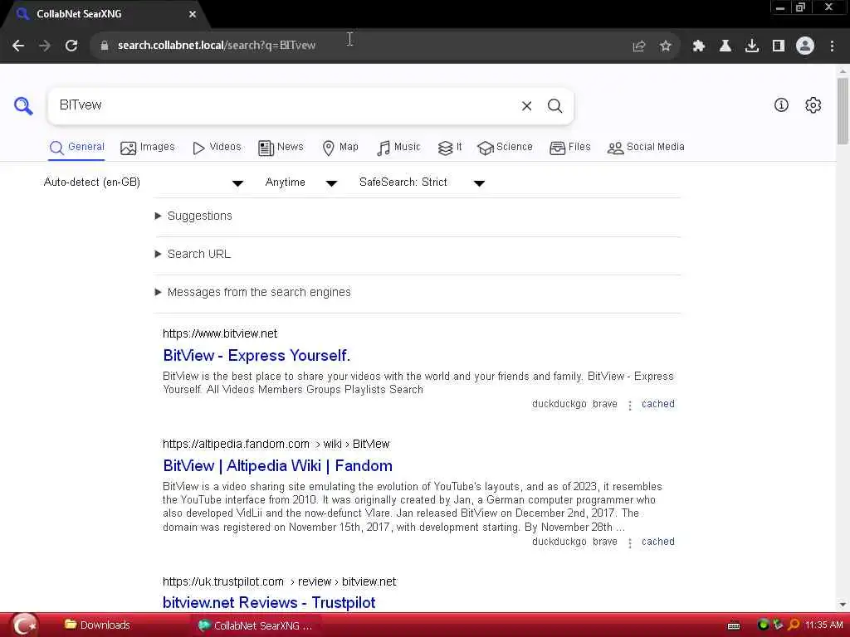Screen dimensions: 850x637
Task: Click the padlock site info icon
Action: pyautogui.click(x=105, y=46)
